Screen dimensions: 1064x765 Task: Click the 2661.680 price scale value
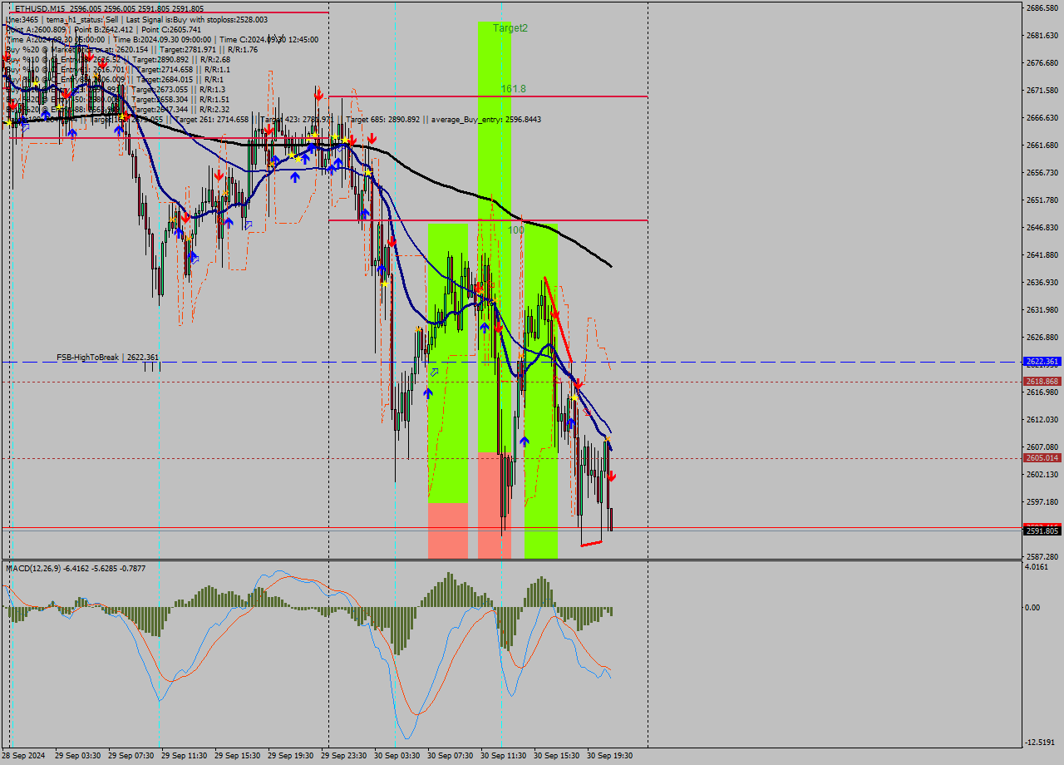(x=1042, y=146)
